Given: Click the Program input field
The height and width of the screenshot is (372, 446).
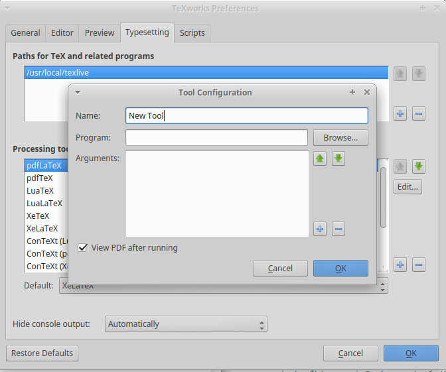Looking at the screenshot, I should pyautogui.click(x=216, y=138).
